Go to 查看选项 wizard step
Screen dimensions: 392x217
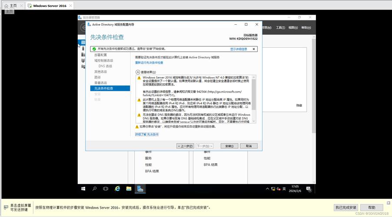pos(100,82)
